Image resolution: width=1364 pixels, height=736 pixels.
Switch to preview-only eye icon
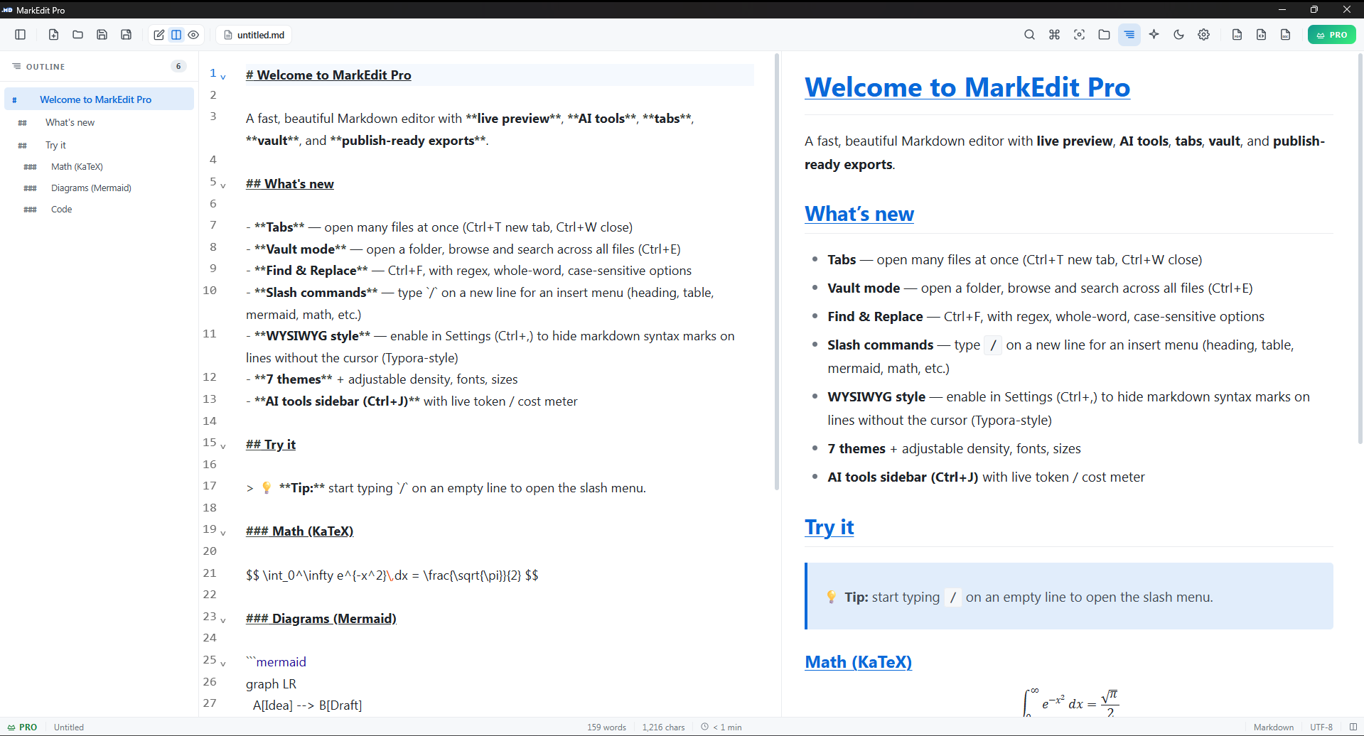[x=193, y=35]
